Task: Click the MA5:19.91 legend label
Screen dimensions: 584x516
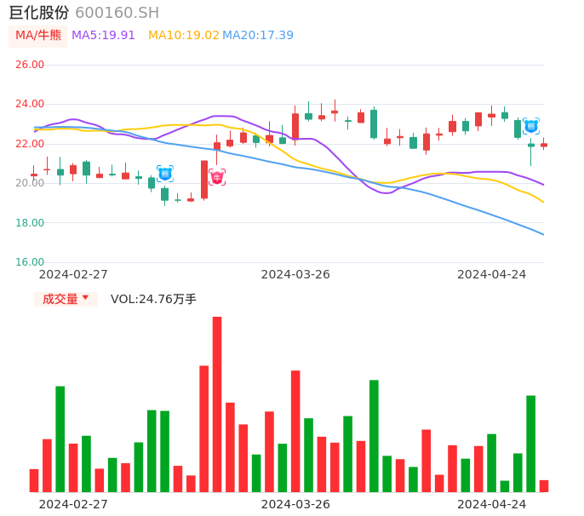Action: point(103,36)
